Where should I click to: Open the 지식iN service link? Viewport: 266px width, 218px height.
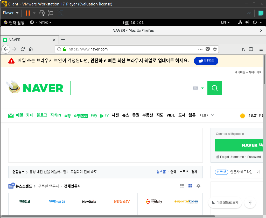56,115
